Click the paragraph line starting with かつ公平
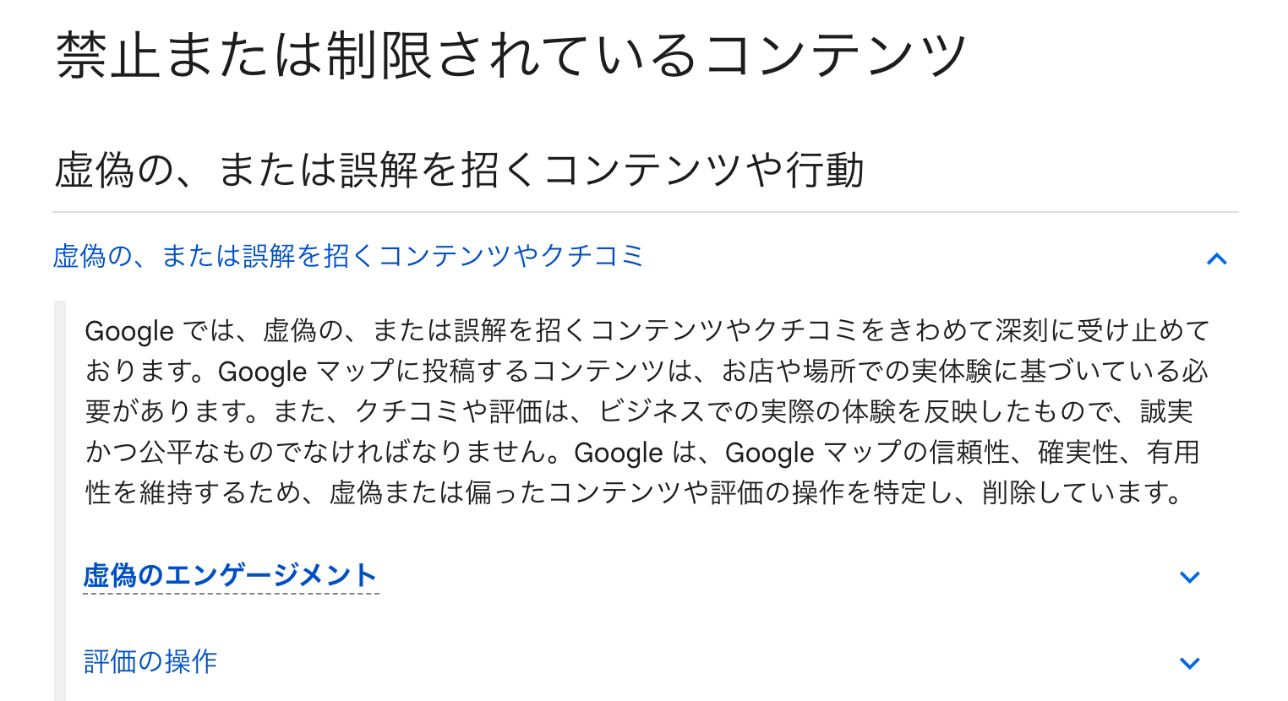1288x701 pixels. click(642, 452)
